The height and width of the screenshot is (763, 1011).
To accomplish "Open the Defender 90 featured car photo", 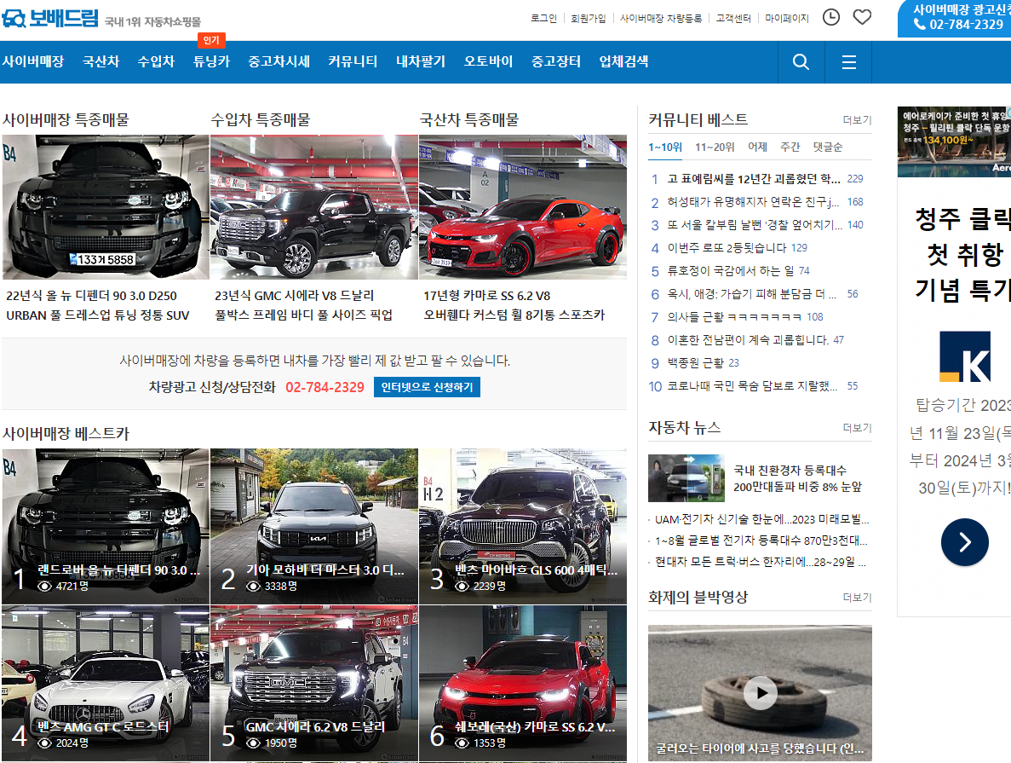I will pyautogui.click(x=106, y=206).
